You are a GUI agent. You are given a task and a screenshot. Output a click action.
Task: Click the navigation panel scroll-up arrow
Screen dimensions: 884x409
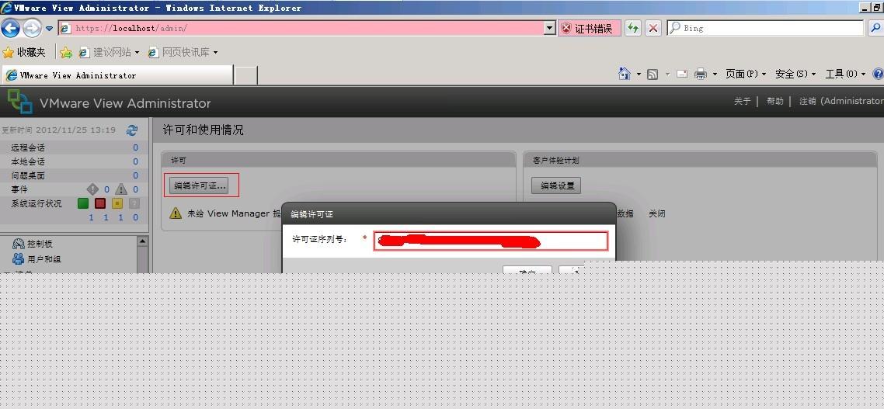[143, 241]
